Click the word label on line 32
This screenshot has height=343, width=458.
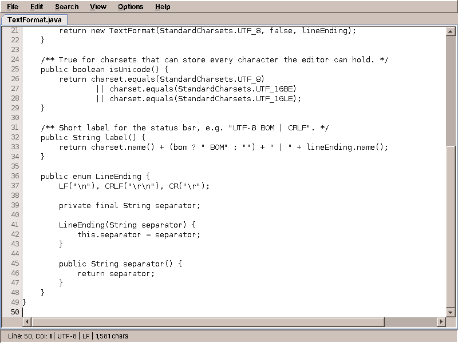point(116,137)
